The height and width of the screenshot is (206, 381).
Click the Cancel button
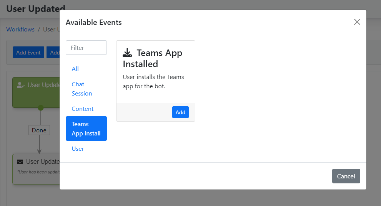click(x=346, y=176)
